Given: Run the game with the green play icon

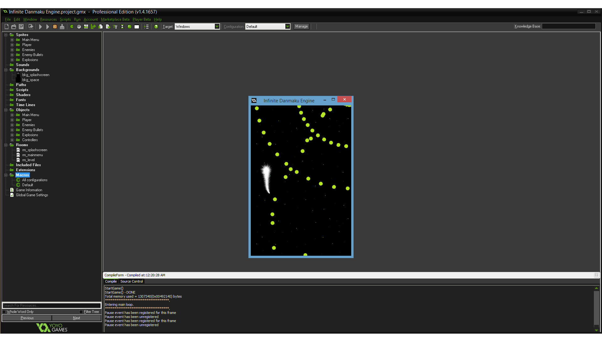Looking at the screenshot, I should [x=40, y=27].
